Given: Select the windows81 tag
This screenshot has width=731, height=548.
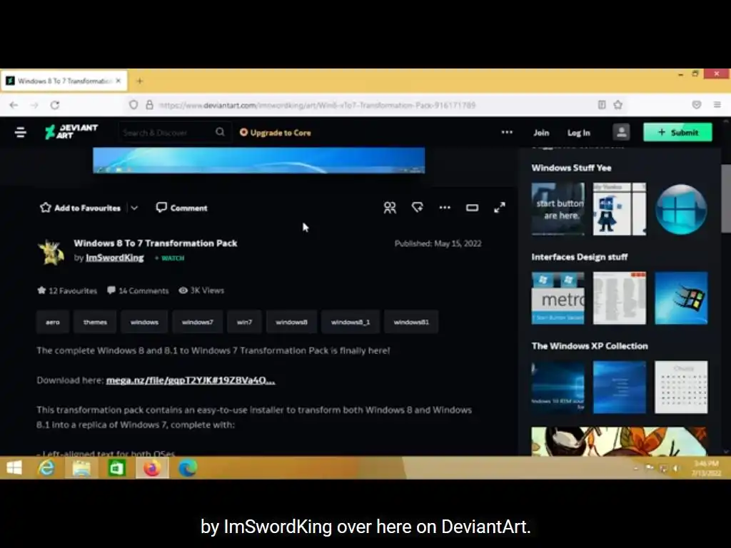Looking at the screenshot, I should coord(411,322).
